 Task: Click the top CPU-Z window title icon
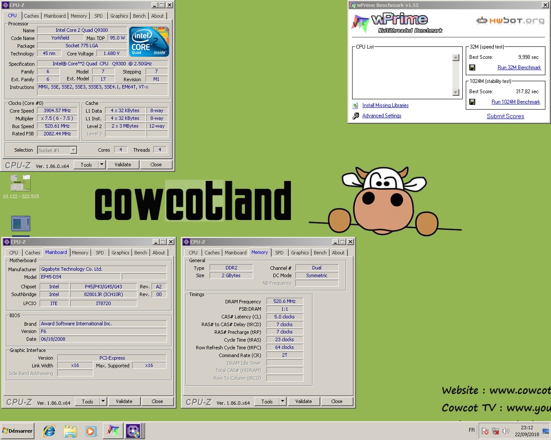point(6,5)
